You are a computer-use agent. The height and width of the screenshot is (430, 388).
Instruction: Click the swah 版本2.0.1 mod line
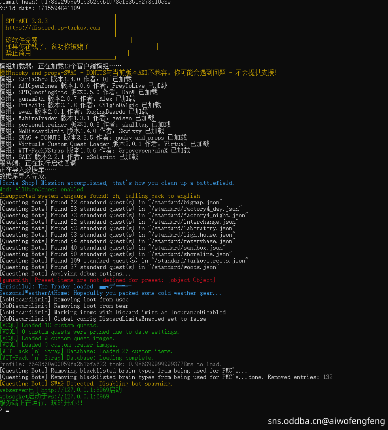pyautogui.click(x=74, y=112)
